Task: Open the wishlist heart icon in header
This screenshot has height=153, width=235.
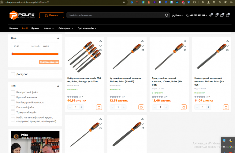Action: pyautogui.click(x=216, y=15)
